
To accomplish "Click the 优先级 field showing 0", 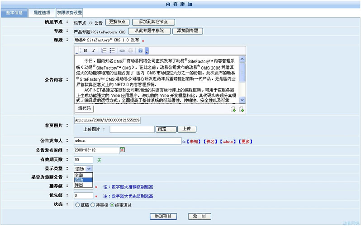I will point(84,195).
